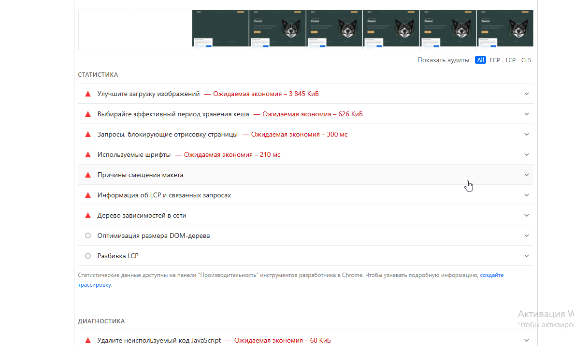Click 'Ожидаемая экономия – 3 845 КиБ' text
Viewport: 574px width, 346px height.
point(266,94)
